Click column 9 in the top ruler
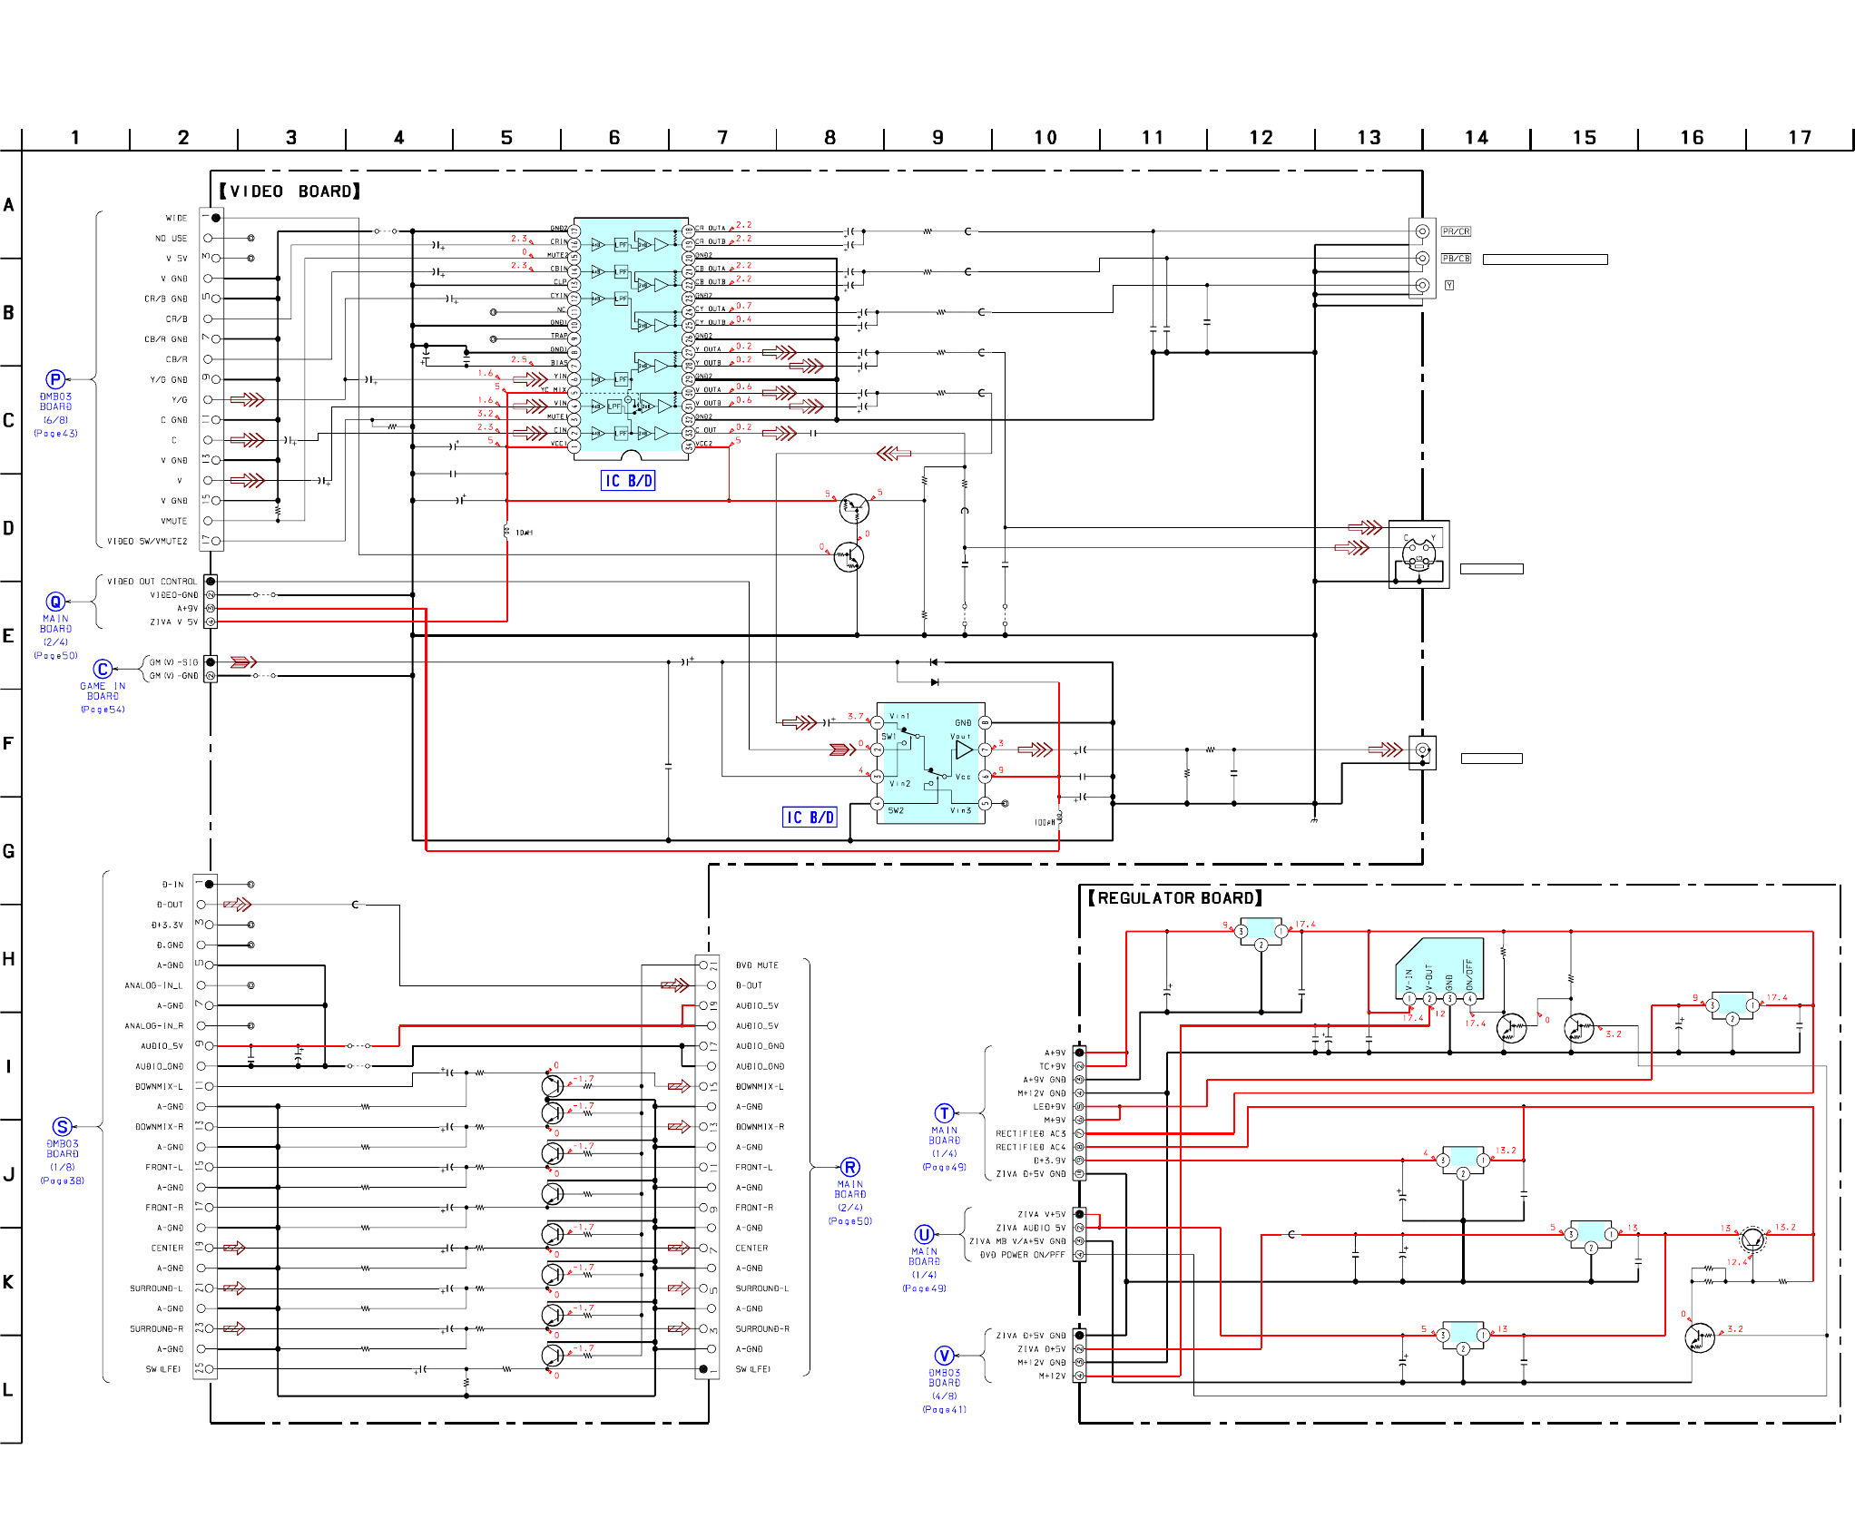The height and width of the screenshot is (1528, 1855). click(x=937, y=137)
